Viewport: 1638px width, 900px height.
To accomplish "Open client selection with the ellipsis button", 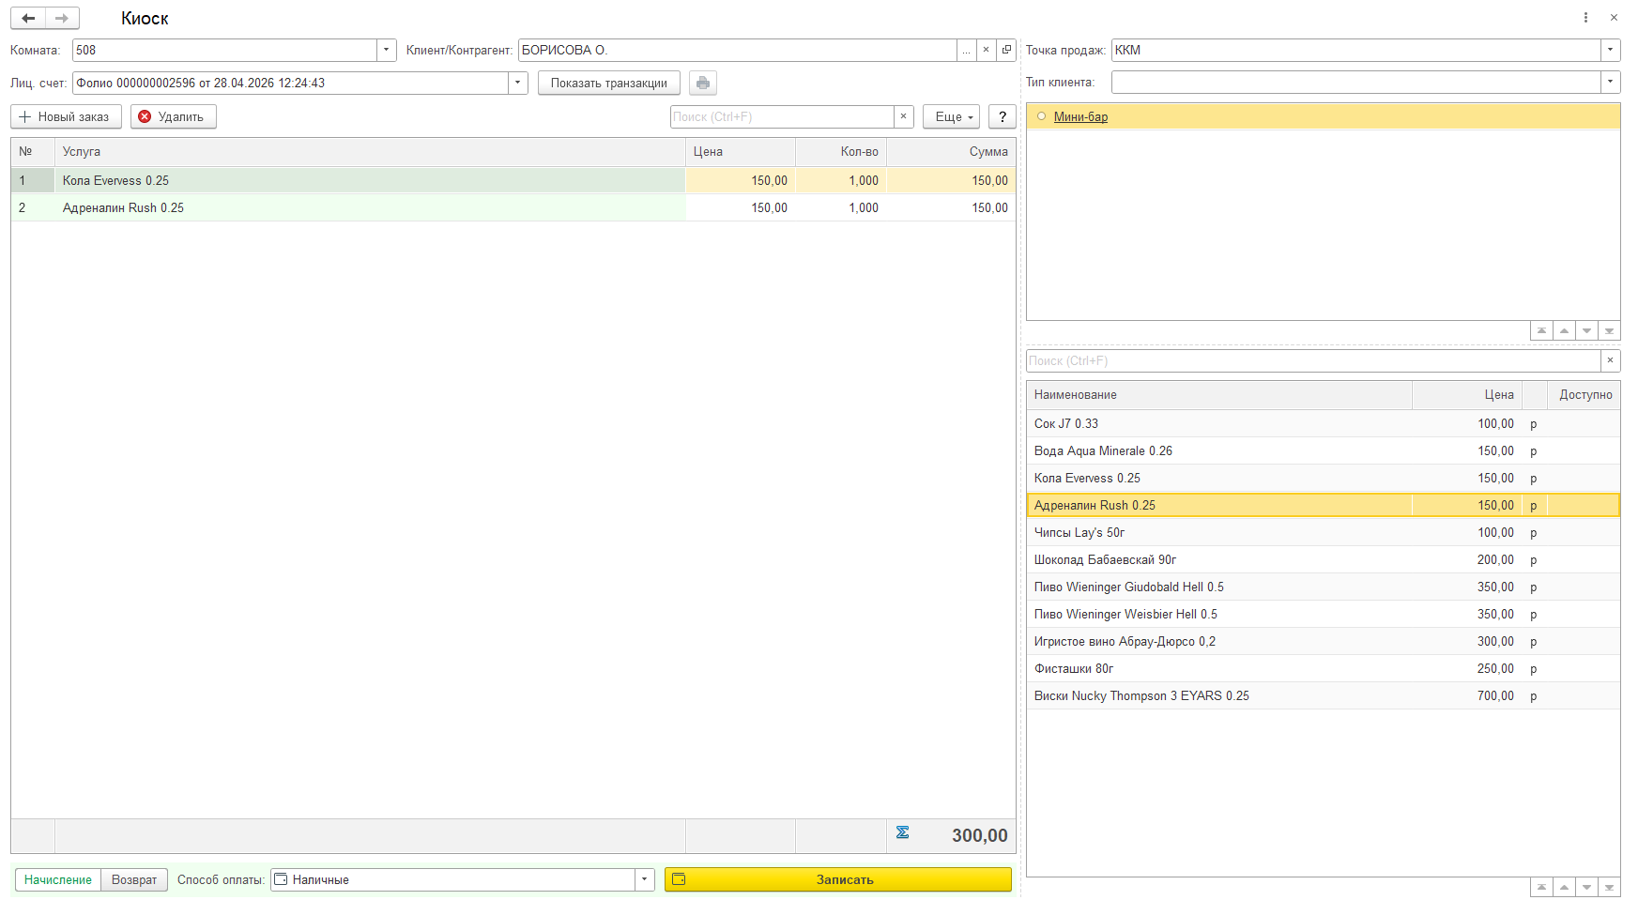I will [x=966, y=50].
